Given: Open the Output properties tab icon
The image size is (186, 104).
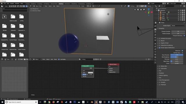Looking at the screenshot, I should point(155,32).
